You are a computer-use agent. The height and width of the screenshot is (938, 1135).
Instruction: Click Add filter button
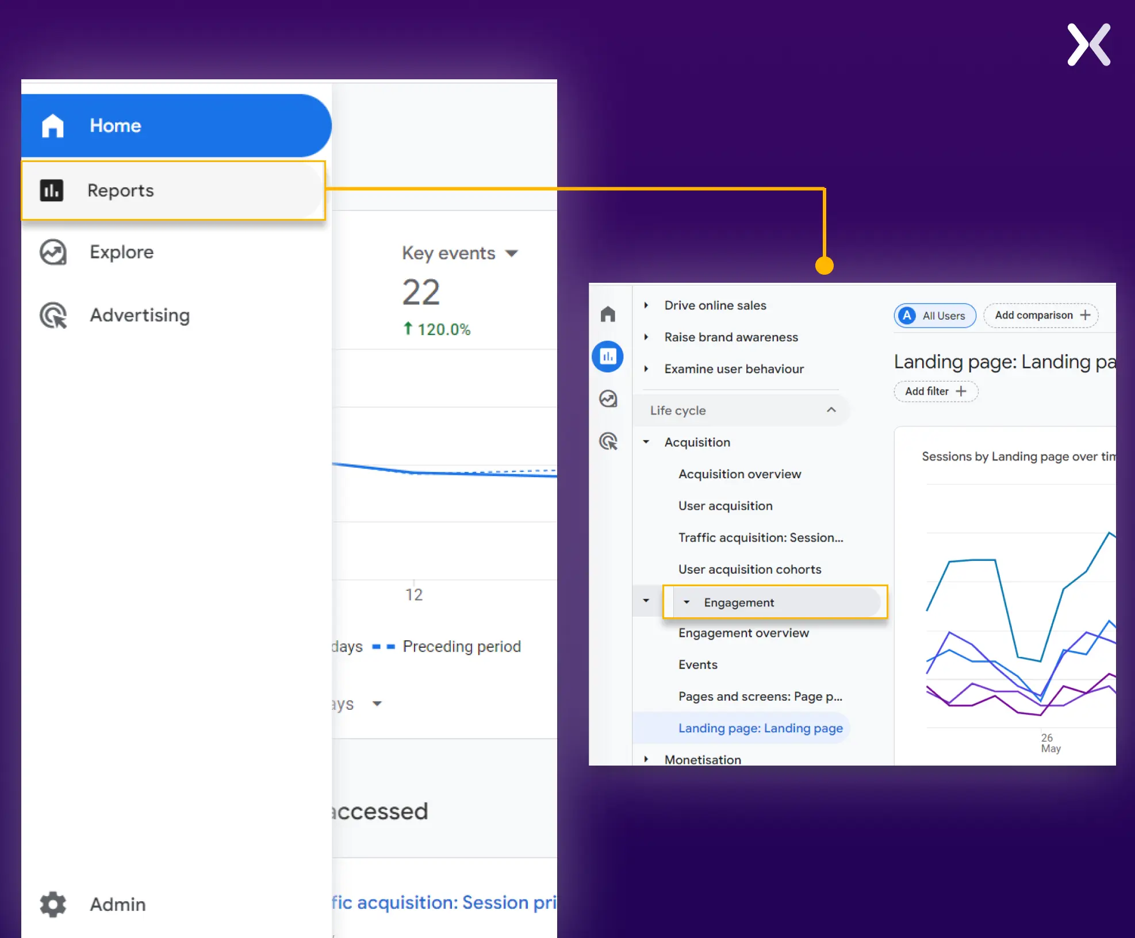(935, 391)
